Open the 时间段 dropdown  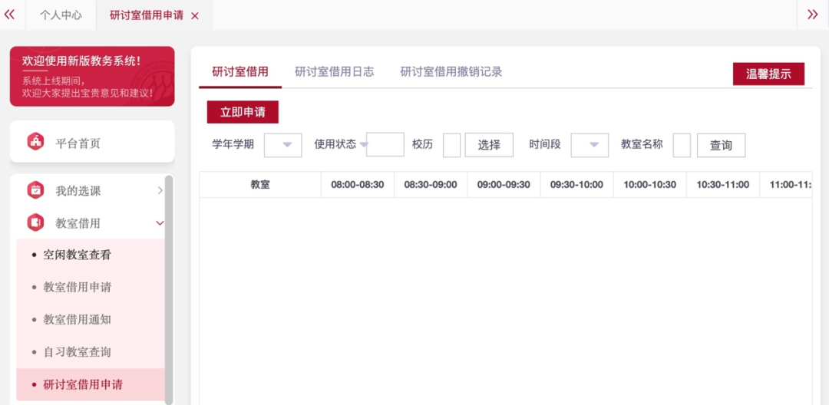tap(589, 145)
